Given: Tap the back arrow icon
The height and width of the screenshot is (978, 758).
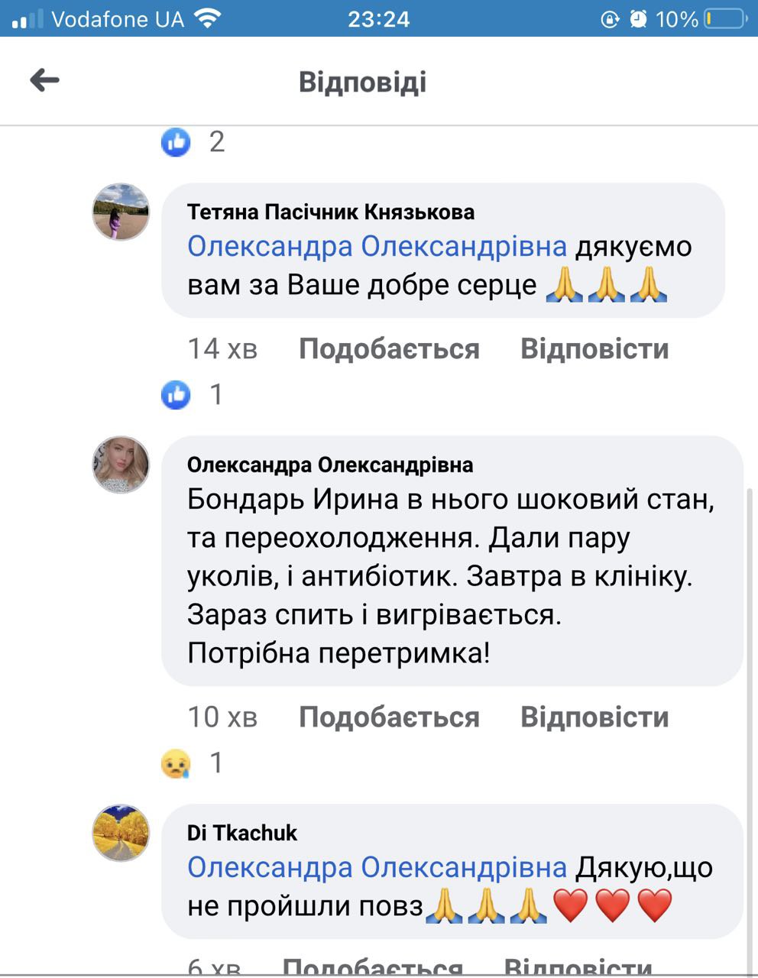Looking at the screenshot, I should [x=45, y=80].
